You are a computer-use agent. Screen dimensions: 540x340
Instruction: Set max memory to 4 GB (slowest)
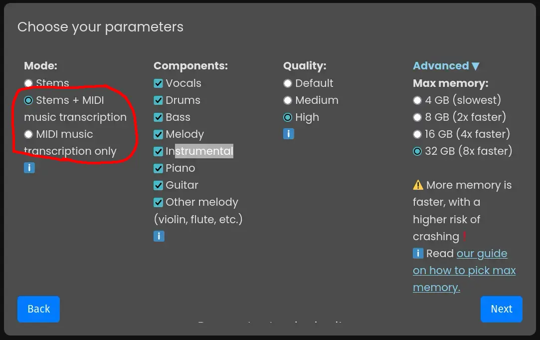pyautogui.click(x=417, y=100)
